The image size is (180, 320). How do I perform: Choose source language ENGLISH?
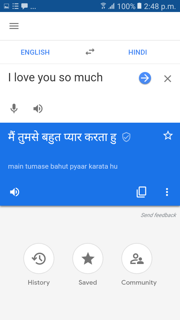tap(35, 52)
